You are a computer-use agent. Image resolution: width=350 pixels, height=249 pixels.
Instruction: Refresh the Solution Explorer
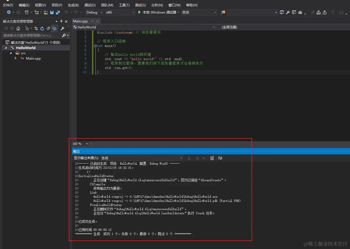coord(42,28)
